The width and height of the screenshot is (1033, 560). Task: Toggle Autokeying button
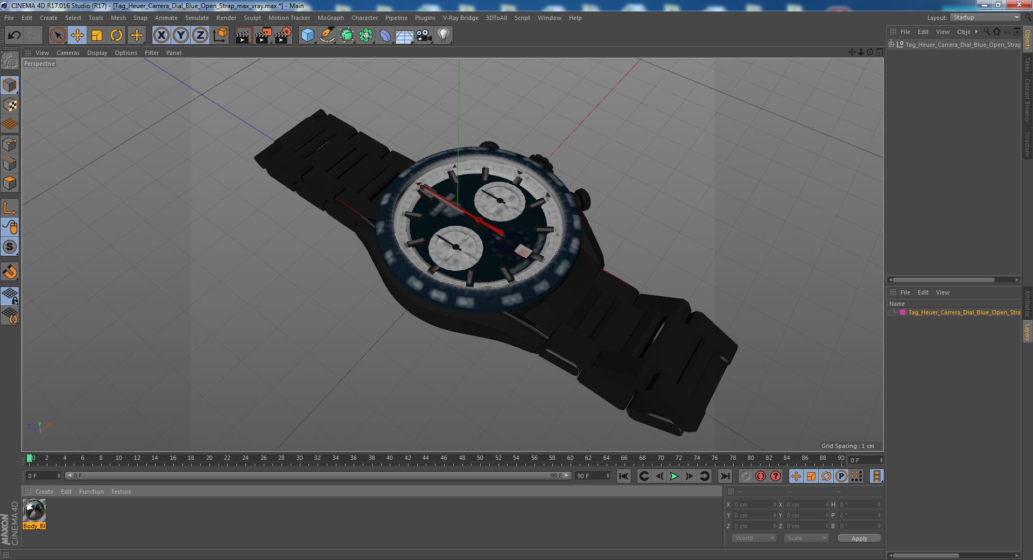[x=760, y=476]
